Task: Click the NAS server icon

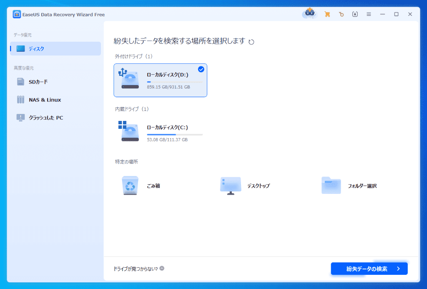Action: 20,100
